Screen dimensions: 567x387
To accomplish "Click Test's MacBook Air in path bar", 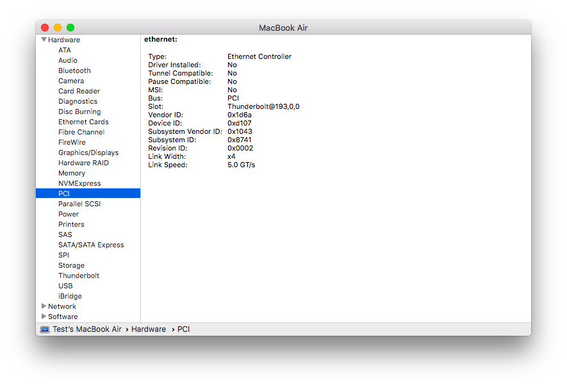I will coord(87,329).
